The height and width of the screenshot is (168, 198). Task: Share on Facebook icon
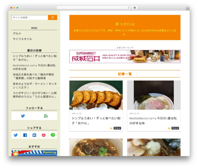(25, 135)
